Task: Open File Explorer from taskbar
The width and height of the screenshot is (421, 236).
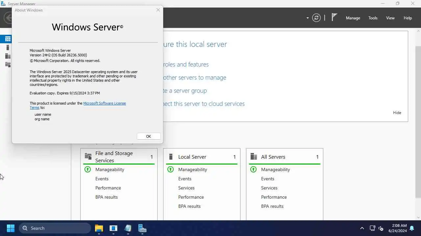Action: point(99,228)
